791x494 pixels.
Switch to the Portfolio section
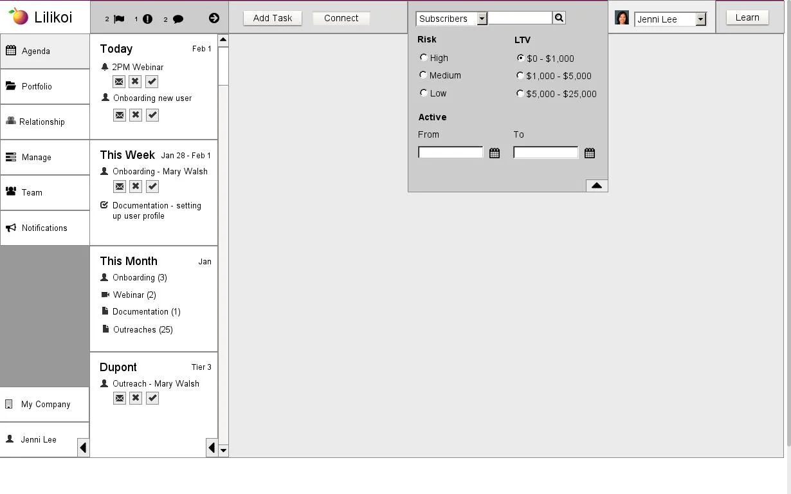(36, 86)
